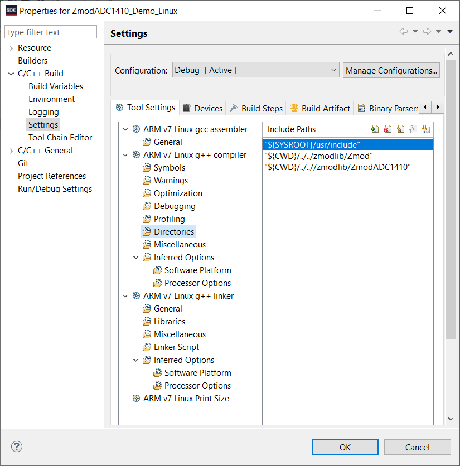This screenshot has height=466, width=460.
Task: Open the Configuration dropdown
Action: [x=256, y=70]
